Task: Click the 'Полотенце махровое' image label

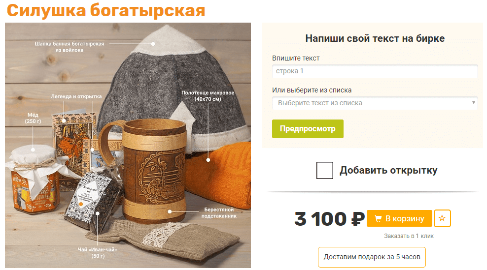Action: pos(208,96)
